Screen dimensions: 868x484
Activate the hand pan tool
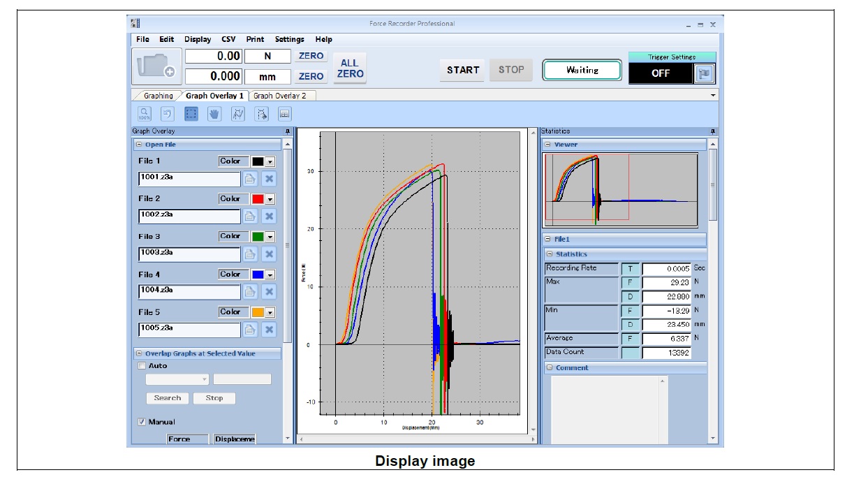point(214,114)
